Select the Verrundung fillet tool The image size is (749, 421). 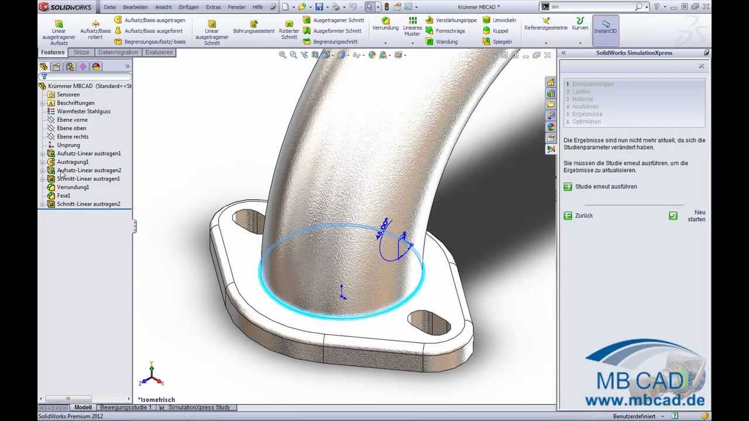click(385, 24)
